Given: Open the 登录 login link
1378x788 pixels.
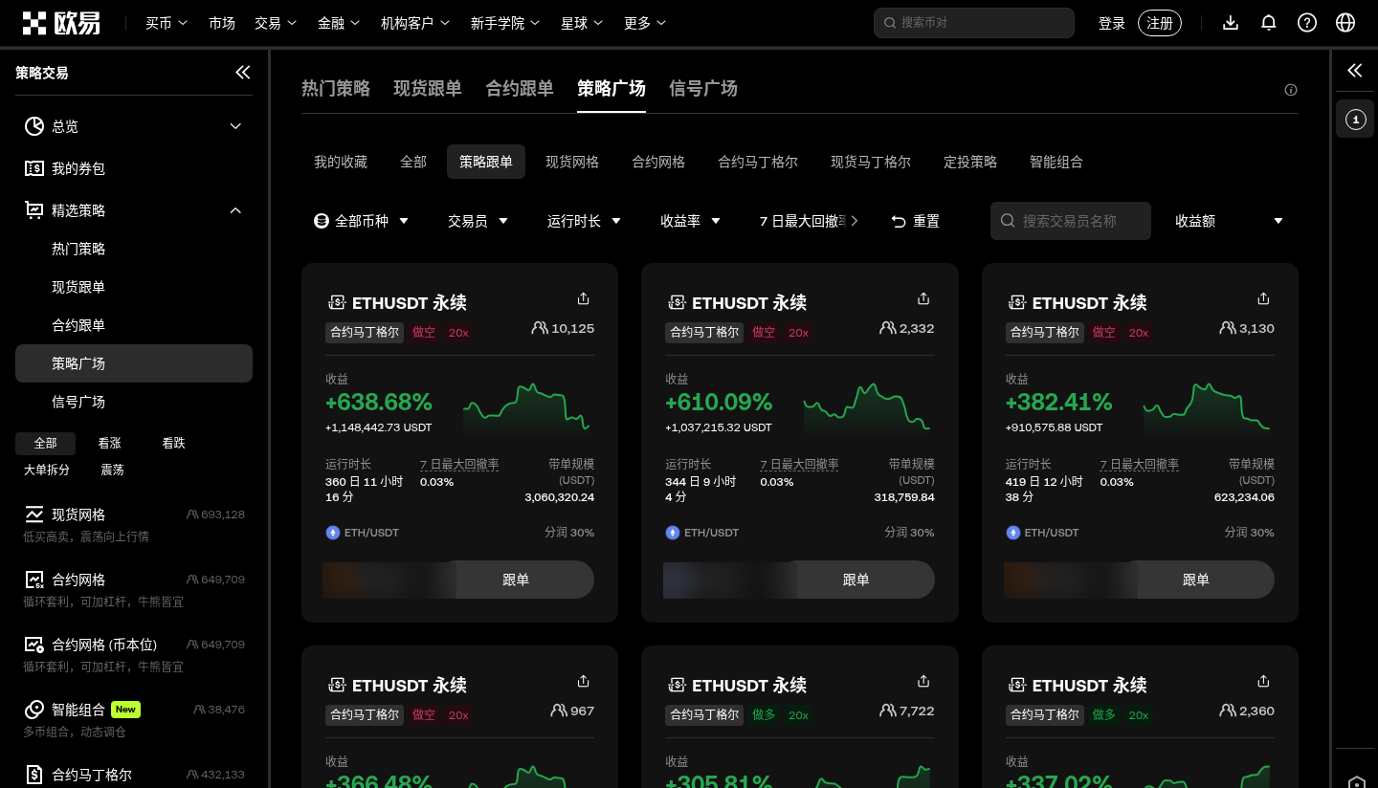Looking at the screenshot, I should click(1112, 23).
